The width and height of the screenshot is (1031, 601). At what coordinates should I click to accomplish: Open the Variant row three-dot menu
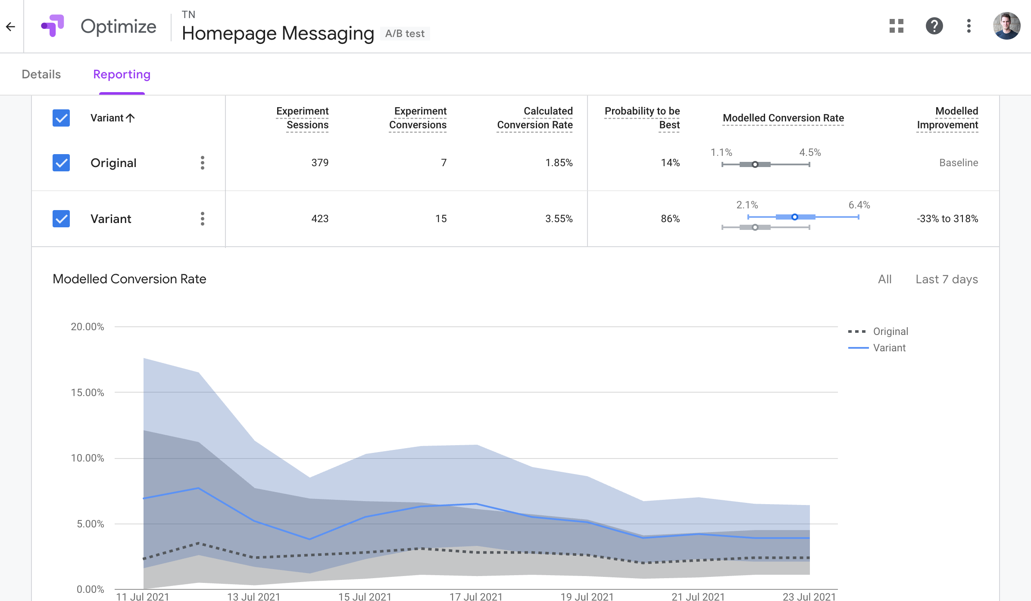tap(202, 219)
